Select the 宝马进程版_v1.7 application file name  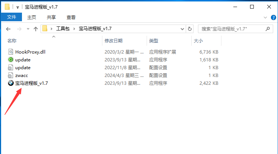click(x=32, y=83)
